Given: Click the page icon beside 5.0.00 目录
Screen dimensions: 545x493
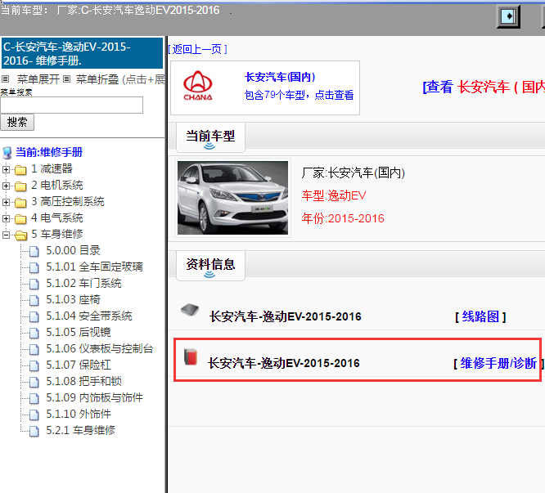Looking at the screenshot, I should (34, 251).
